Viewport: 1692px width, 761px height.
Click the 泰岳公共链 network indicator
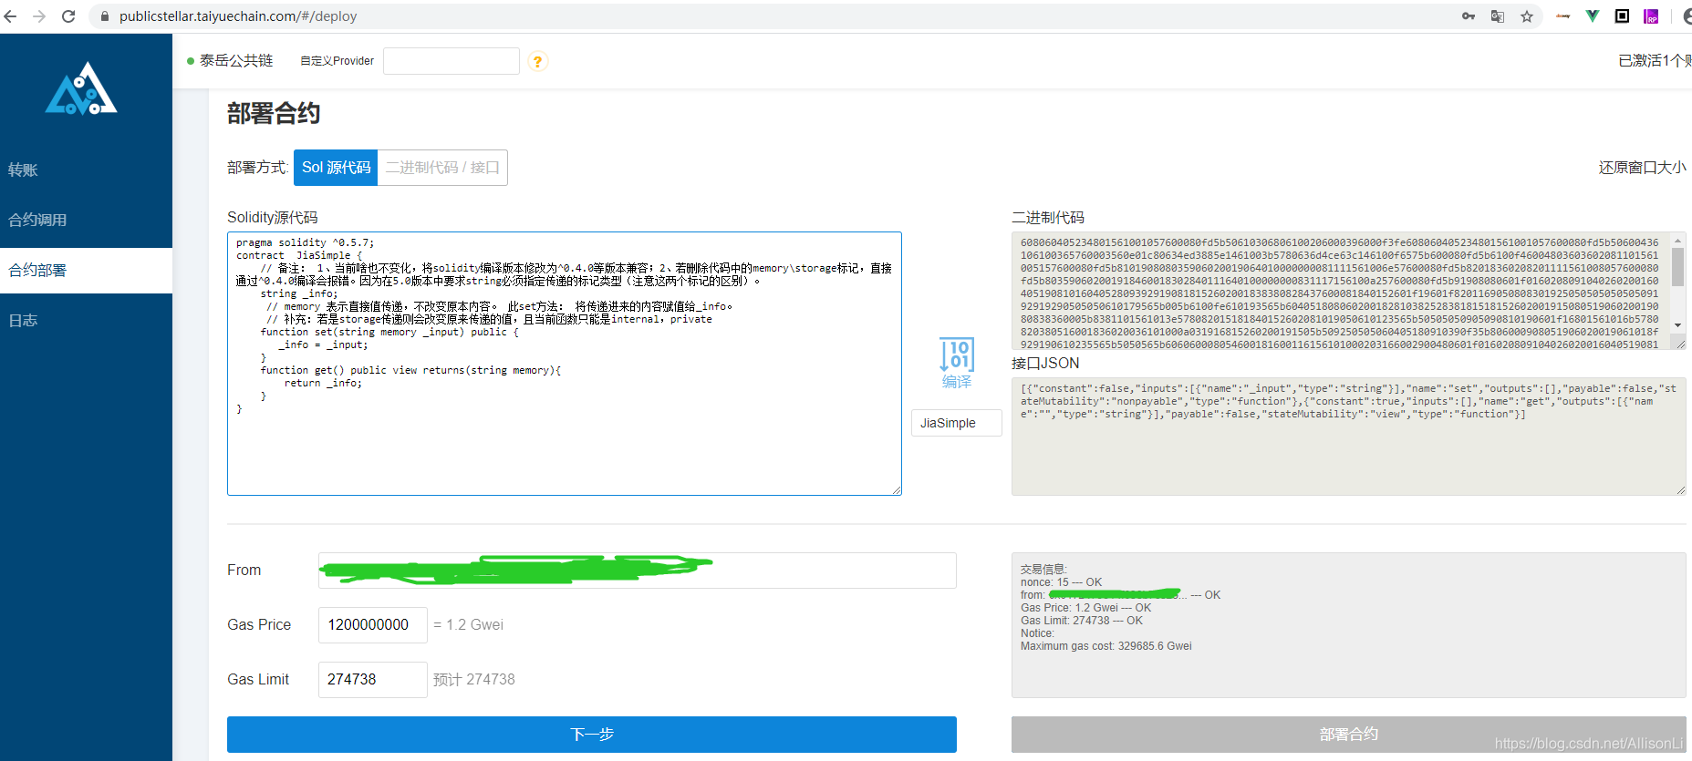pyautogui.click(x=230, y=61)
